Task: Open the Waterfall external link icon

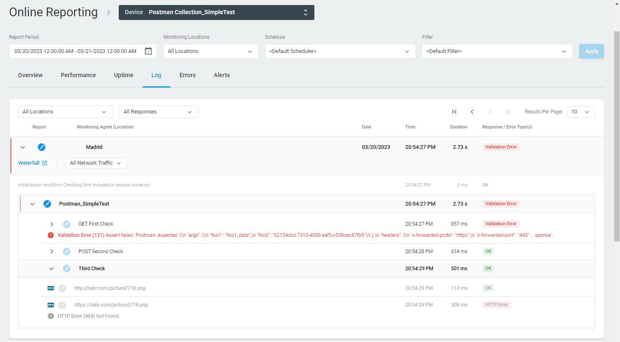Action: [x=44, y=163]
